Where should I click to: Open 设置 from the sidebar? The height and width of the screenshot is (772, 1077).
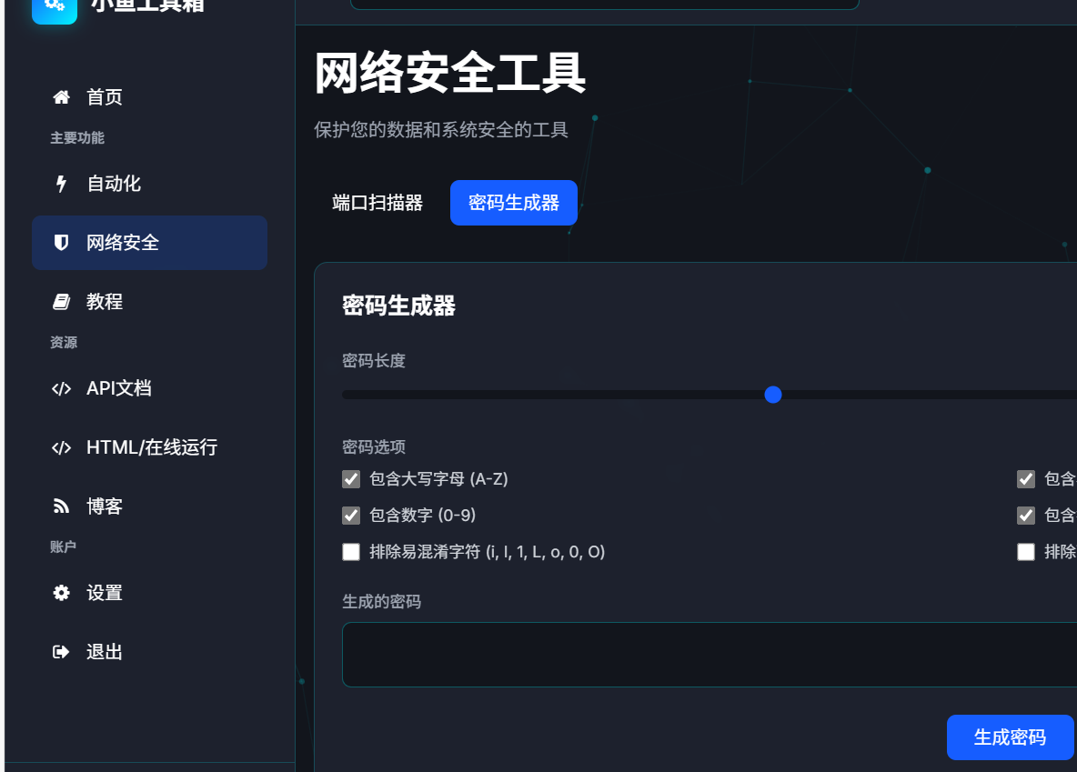(x=104, y=592)
